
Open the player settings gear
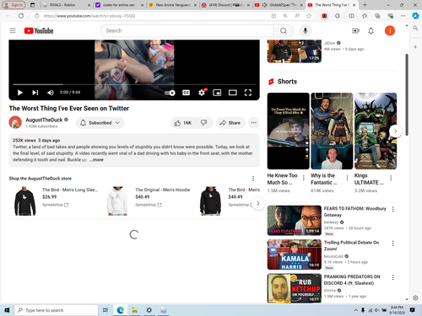pos(202,92)
